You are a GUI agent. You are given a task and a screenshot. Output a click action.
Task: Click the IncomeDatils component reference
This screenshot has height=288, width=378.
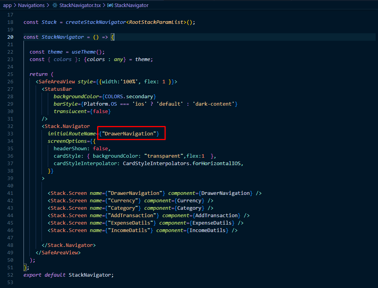point(208,230)
